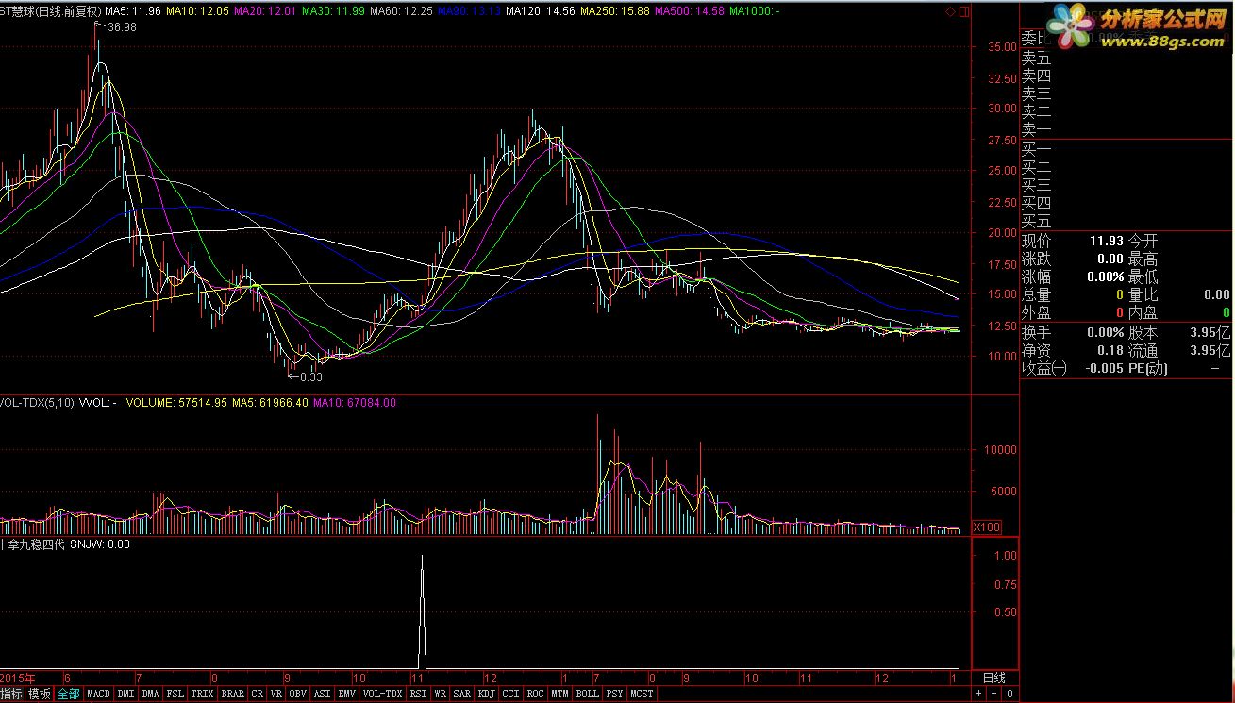
Task: Click the diamond icon above the price axis
Action: coord(949,11)
